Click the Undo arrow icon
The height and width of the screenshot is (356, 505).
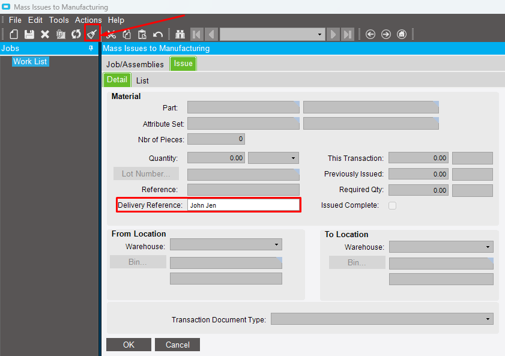pos(158,34)
